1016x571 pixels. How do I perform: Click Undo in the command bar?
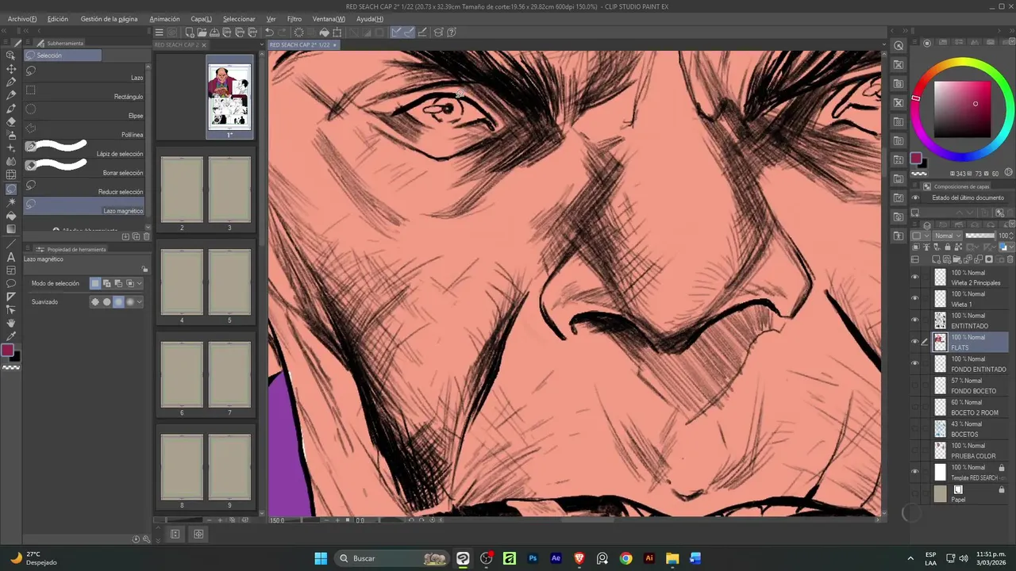click(x=269, y=33)
